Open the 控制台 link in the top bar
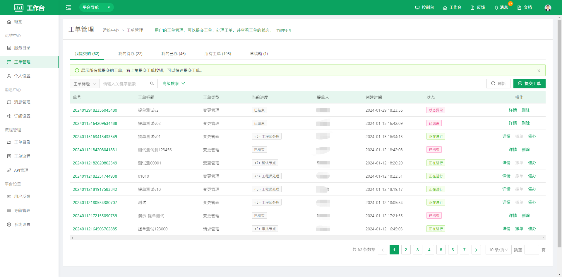The image size is (562, 277). [x=424, y=7]
